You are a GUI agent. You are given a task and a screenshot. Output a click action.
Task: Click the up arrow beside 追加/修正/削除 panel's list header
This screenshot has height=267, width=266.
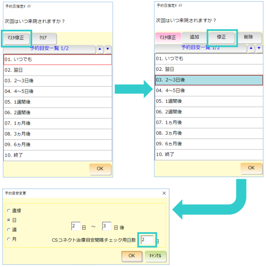point(251,49)
